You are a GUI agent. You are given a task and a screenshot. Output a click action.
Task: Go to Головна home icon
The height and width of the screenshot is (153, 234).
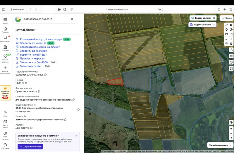[5, 29]
